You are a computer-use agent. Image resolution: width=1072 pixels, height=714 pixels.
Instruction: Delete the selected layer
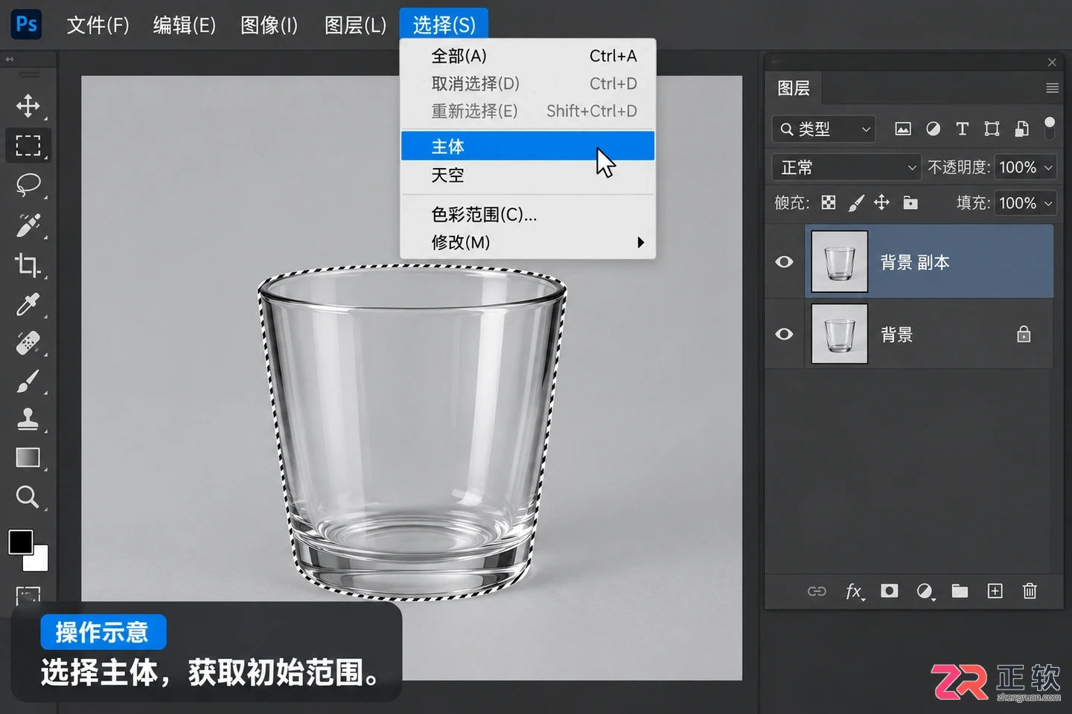[1030, 591]
